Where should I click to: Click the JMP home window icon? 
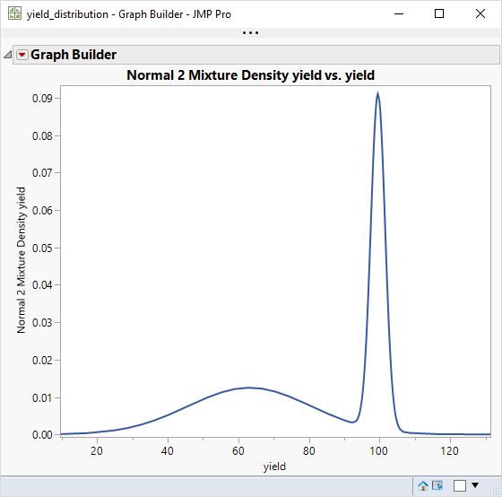[423, 485]
